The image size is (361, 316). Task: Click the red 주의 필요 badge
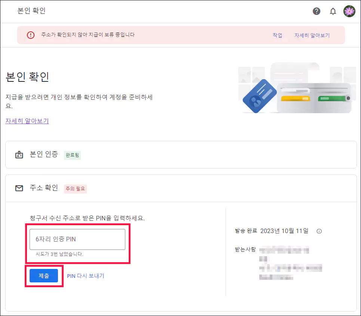tap(75, 189)
